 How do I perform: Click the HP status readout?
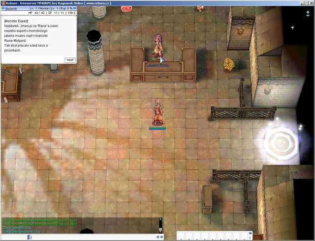37,13
